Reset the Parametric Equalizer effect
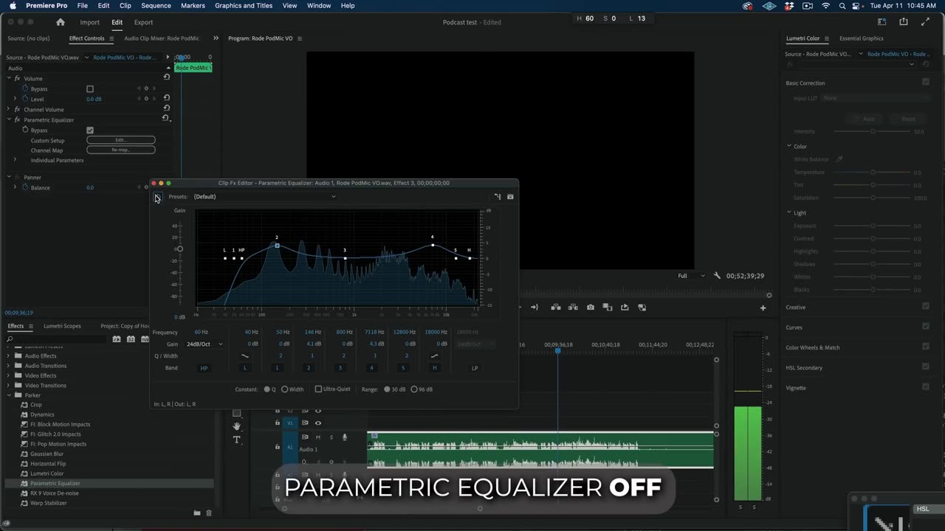The image size is (945, 531). click(x=167, y=119)
